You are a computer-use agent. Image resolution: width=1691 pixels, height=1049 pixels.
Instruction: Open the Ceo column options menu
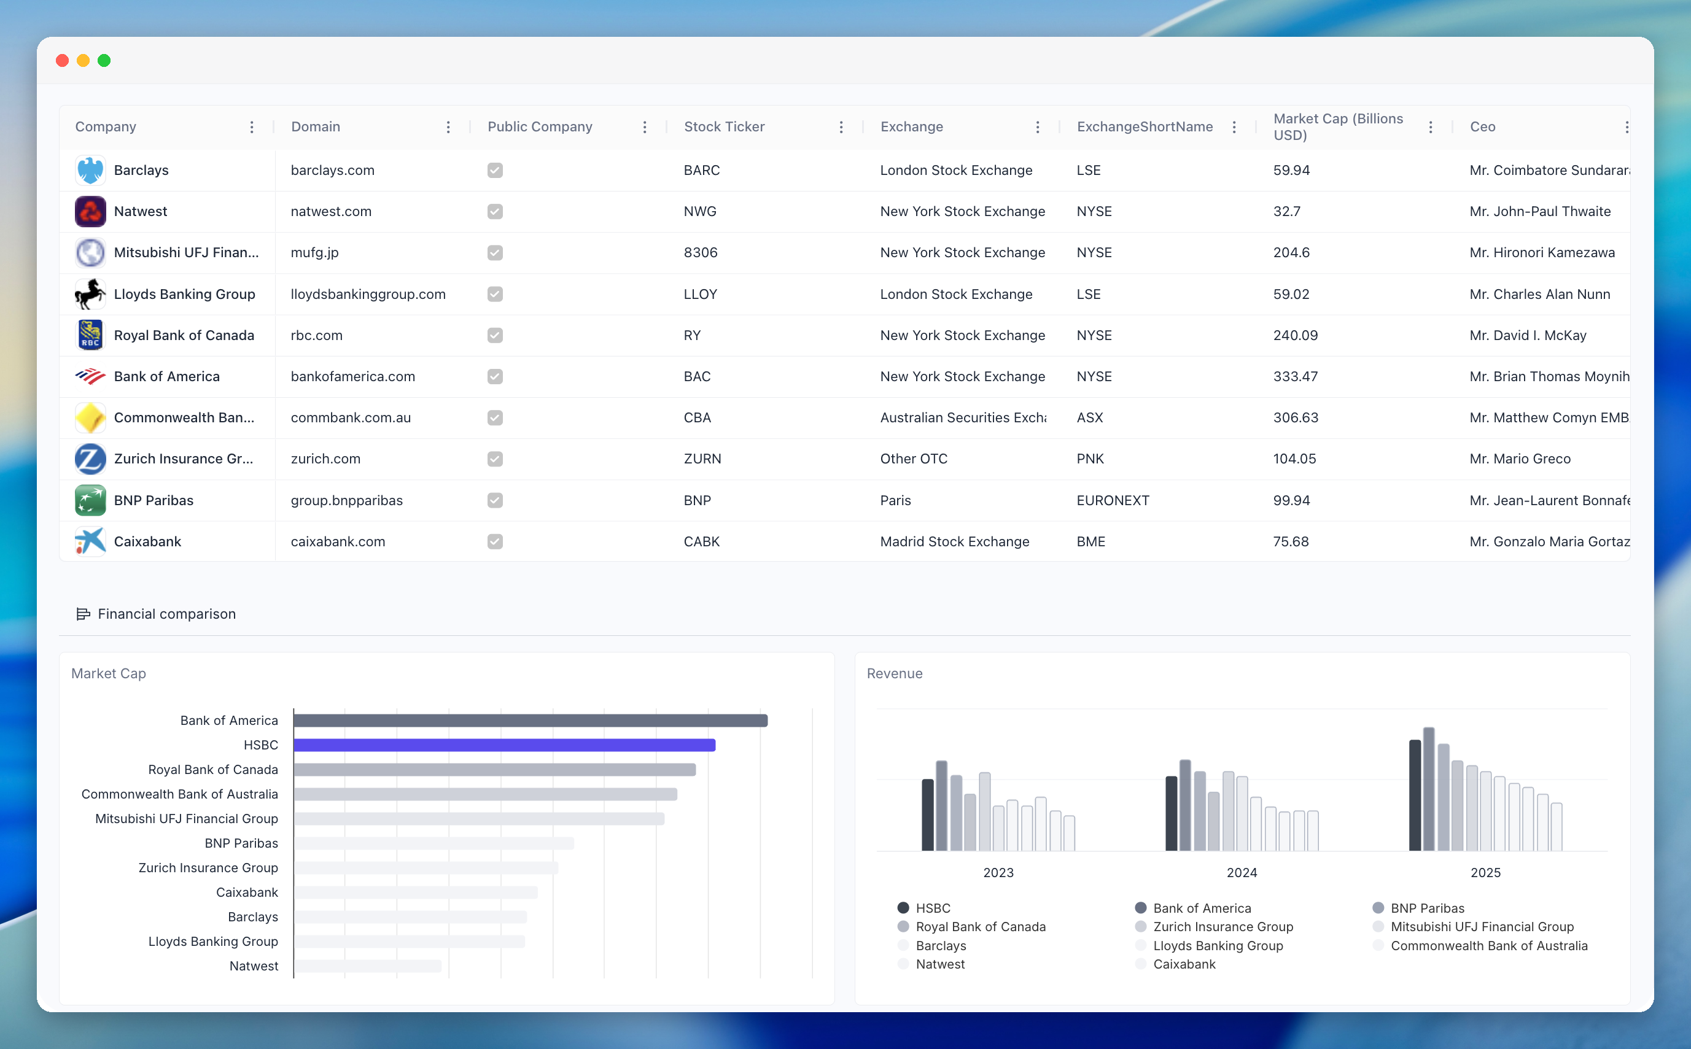coord(1626,127)
